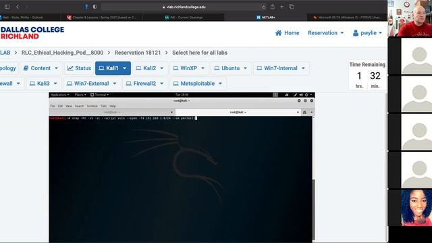Open the Kali Applications menu
The height and width of the screenshot is (243, 432).
pyautogui.click(x=60, y=94)
